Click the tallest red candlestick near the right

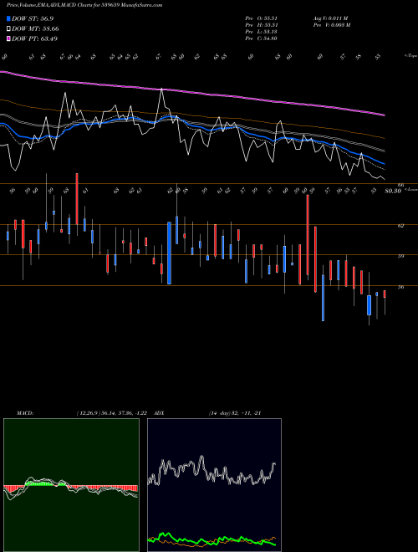point(308,235)
